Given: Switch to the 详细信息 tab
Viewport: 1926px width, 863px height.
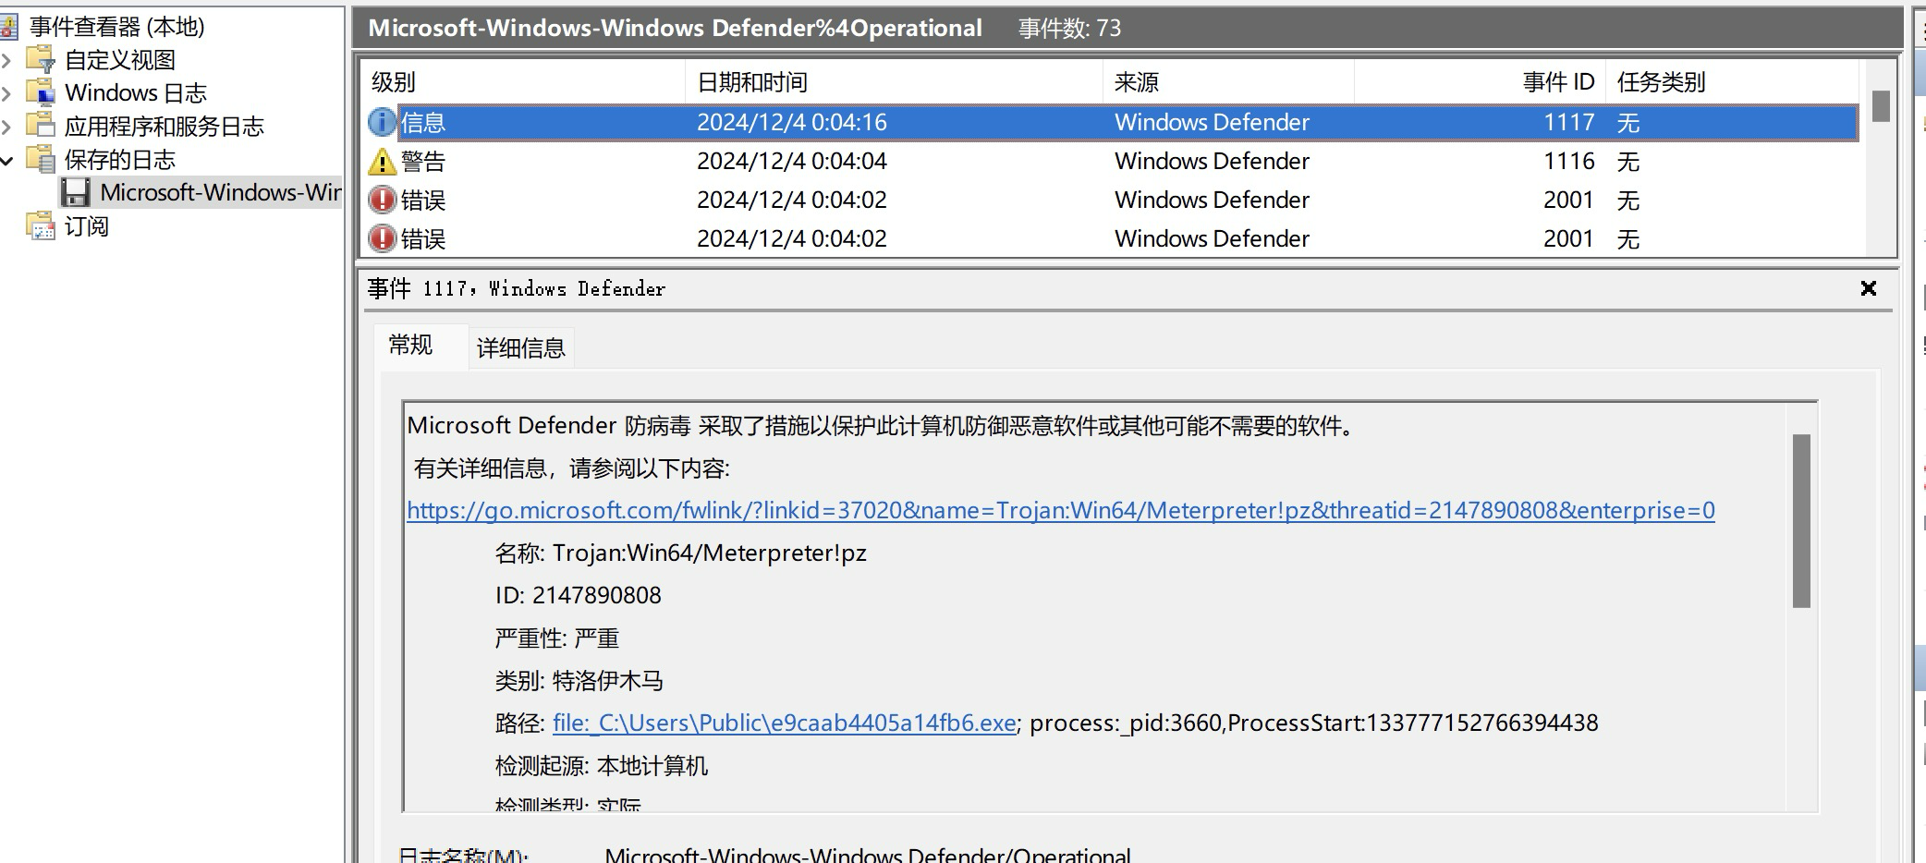Looking at the screenshot, I should tap(520, 348).
